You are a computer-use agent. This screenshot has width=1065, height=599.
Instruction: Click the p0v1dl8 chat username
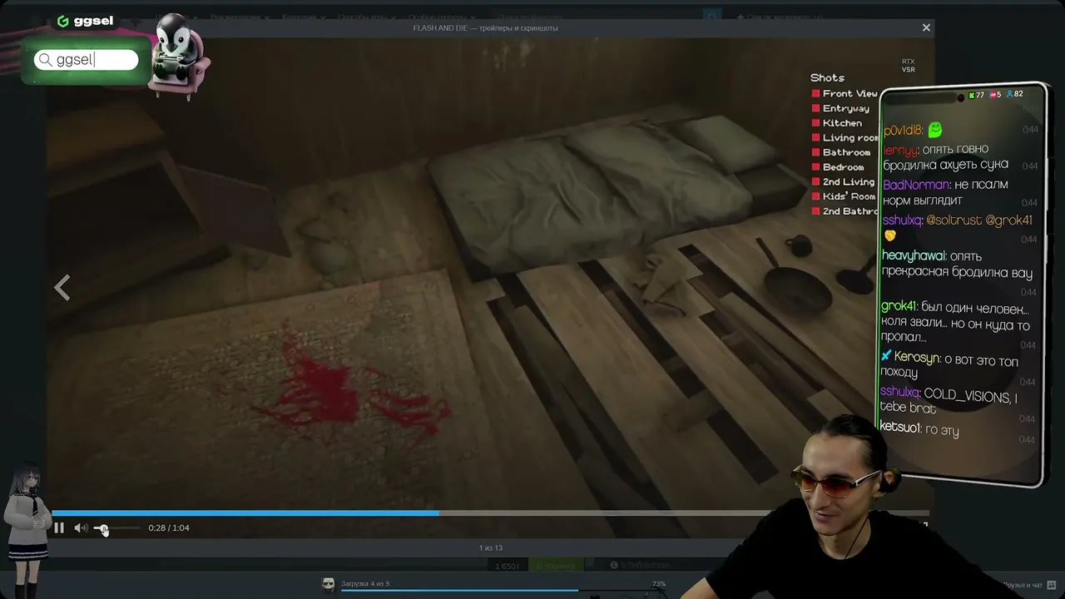pos(903,131)
